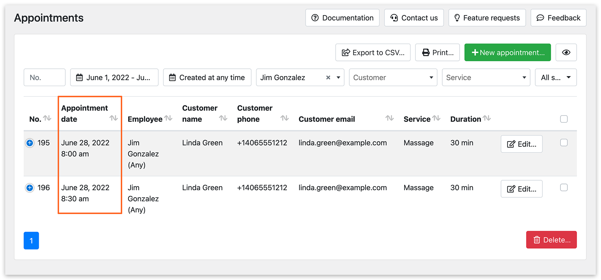Open the appointment date range filter

pos(114,78)
